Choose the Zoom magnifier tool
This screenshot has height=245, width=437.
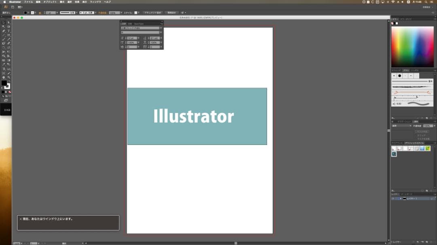(9, 77)
